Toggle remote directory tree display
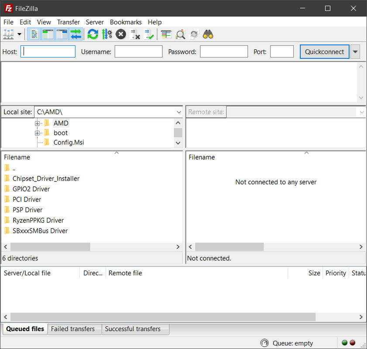Image resolution: width=367 pixels, height=349 pixels. click(62, 34)
